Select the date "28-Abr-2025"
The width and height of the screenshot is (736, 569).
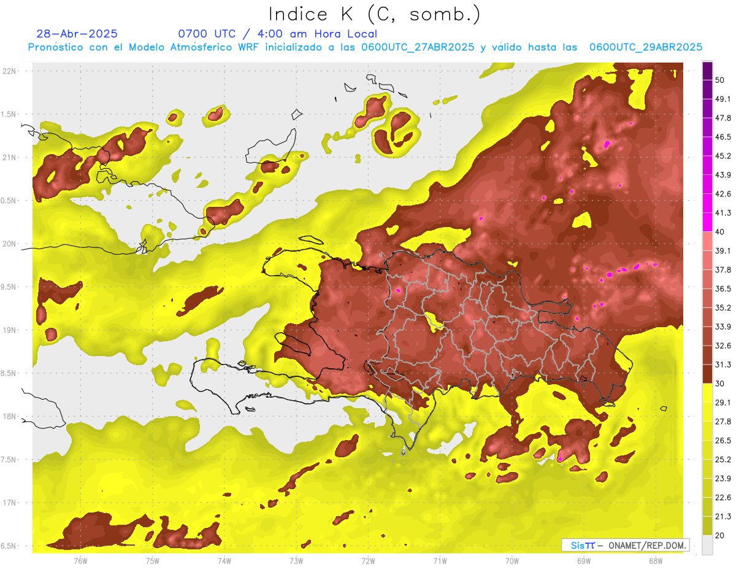pyautogui.click(x=77, y=34)
